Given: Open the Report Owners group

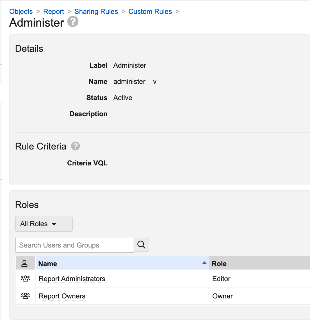Looking at the screenshot, I should pos(62,296).
